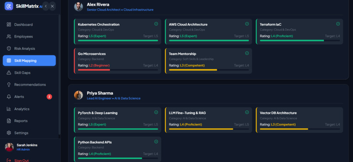Image resolution: width=353 pixels, height=162 pixels.
Task: Go to the Employees page
Action: (x=29, y=37)
